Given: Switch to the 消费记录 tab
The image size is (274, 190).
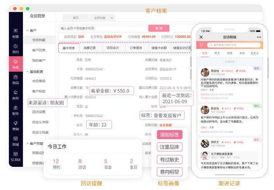Looking at the screenshot, I should pos(89,48).
